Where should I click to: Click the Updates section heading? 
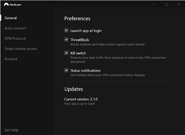(73, 89)
